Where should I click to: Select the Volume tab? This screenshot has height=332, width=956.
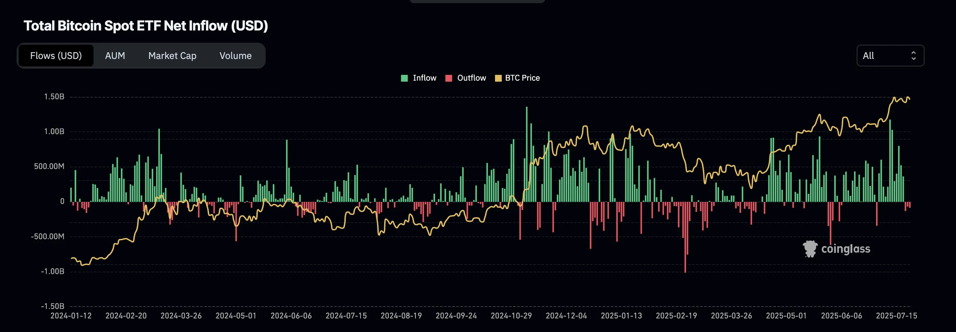point(235,55)
